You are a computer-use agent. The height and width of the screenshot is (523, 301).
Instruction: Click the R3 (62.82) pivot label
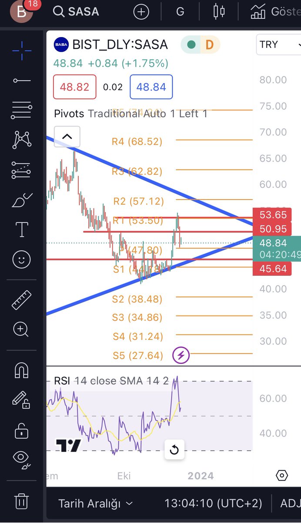(137, 171)
